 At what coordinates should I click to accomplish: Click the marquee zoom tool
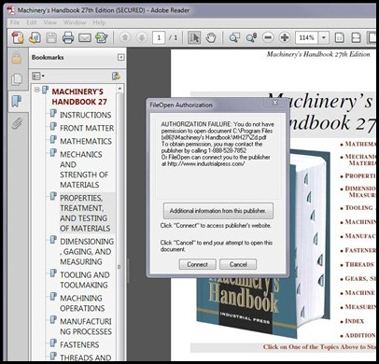pyautogui.click(x=234, y=38)
